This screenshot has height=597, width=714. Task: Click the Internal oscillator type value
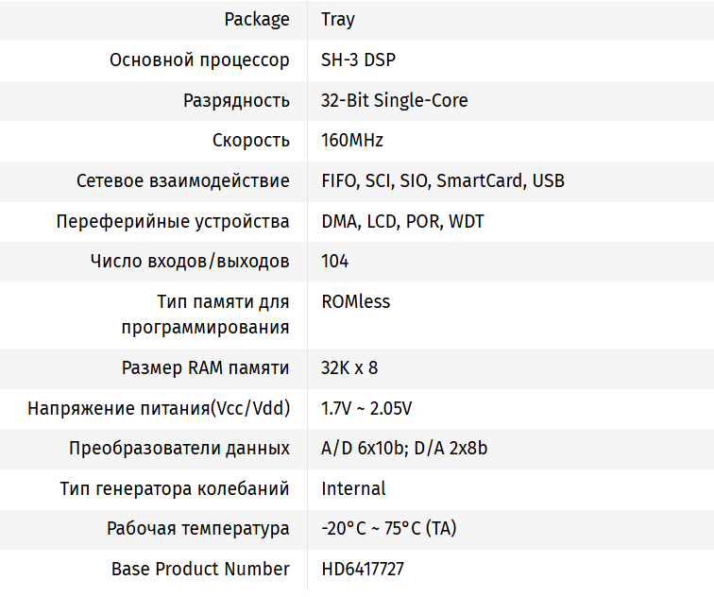[353, 489]
